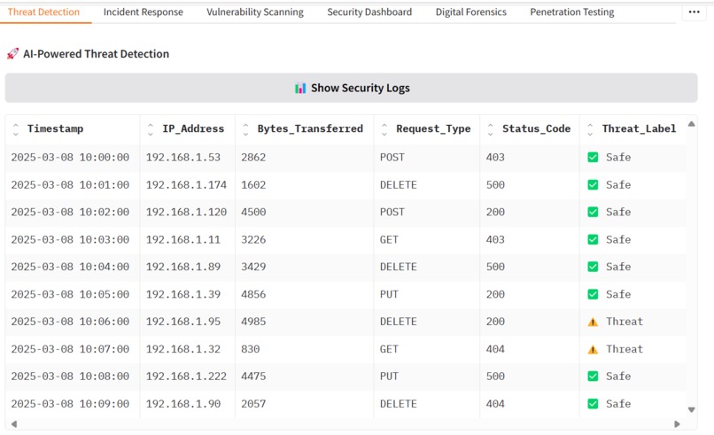Select the timestamp cell 2025-03-08 10:04:00
The image size is (714, 435).
[x=70, y=267]
